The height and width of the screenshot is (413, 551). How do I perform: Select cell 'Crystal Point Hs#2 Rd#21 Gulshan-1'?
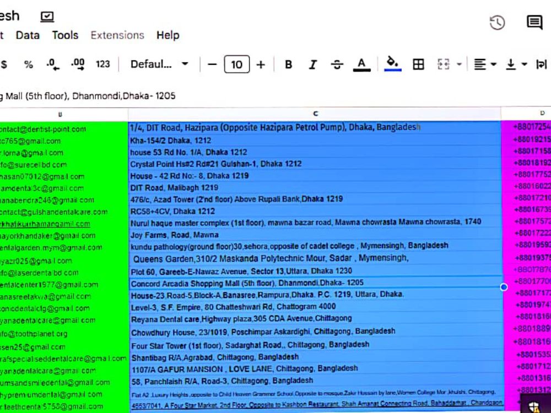point(315,164)
